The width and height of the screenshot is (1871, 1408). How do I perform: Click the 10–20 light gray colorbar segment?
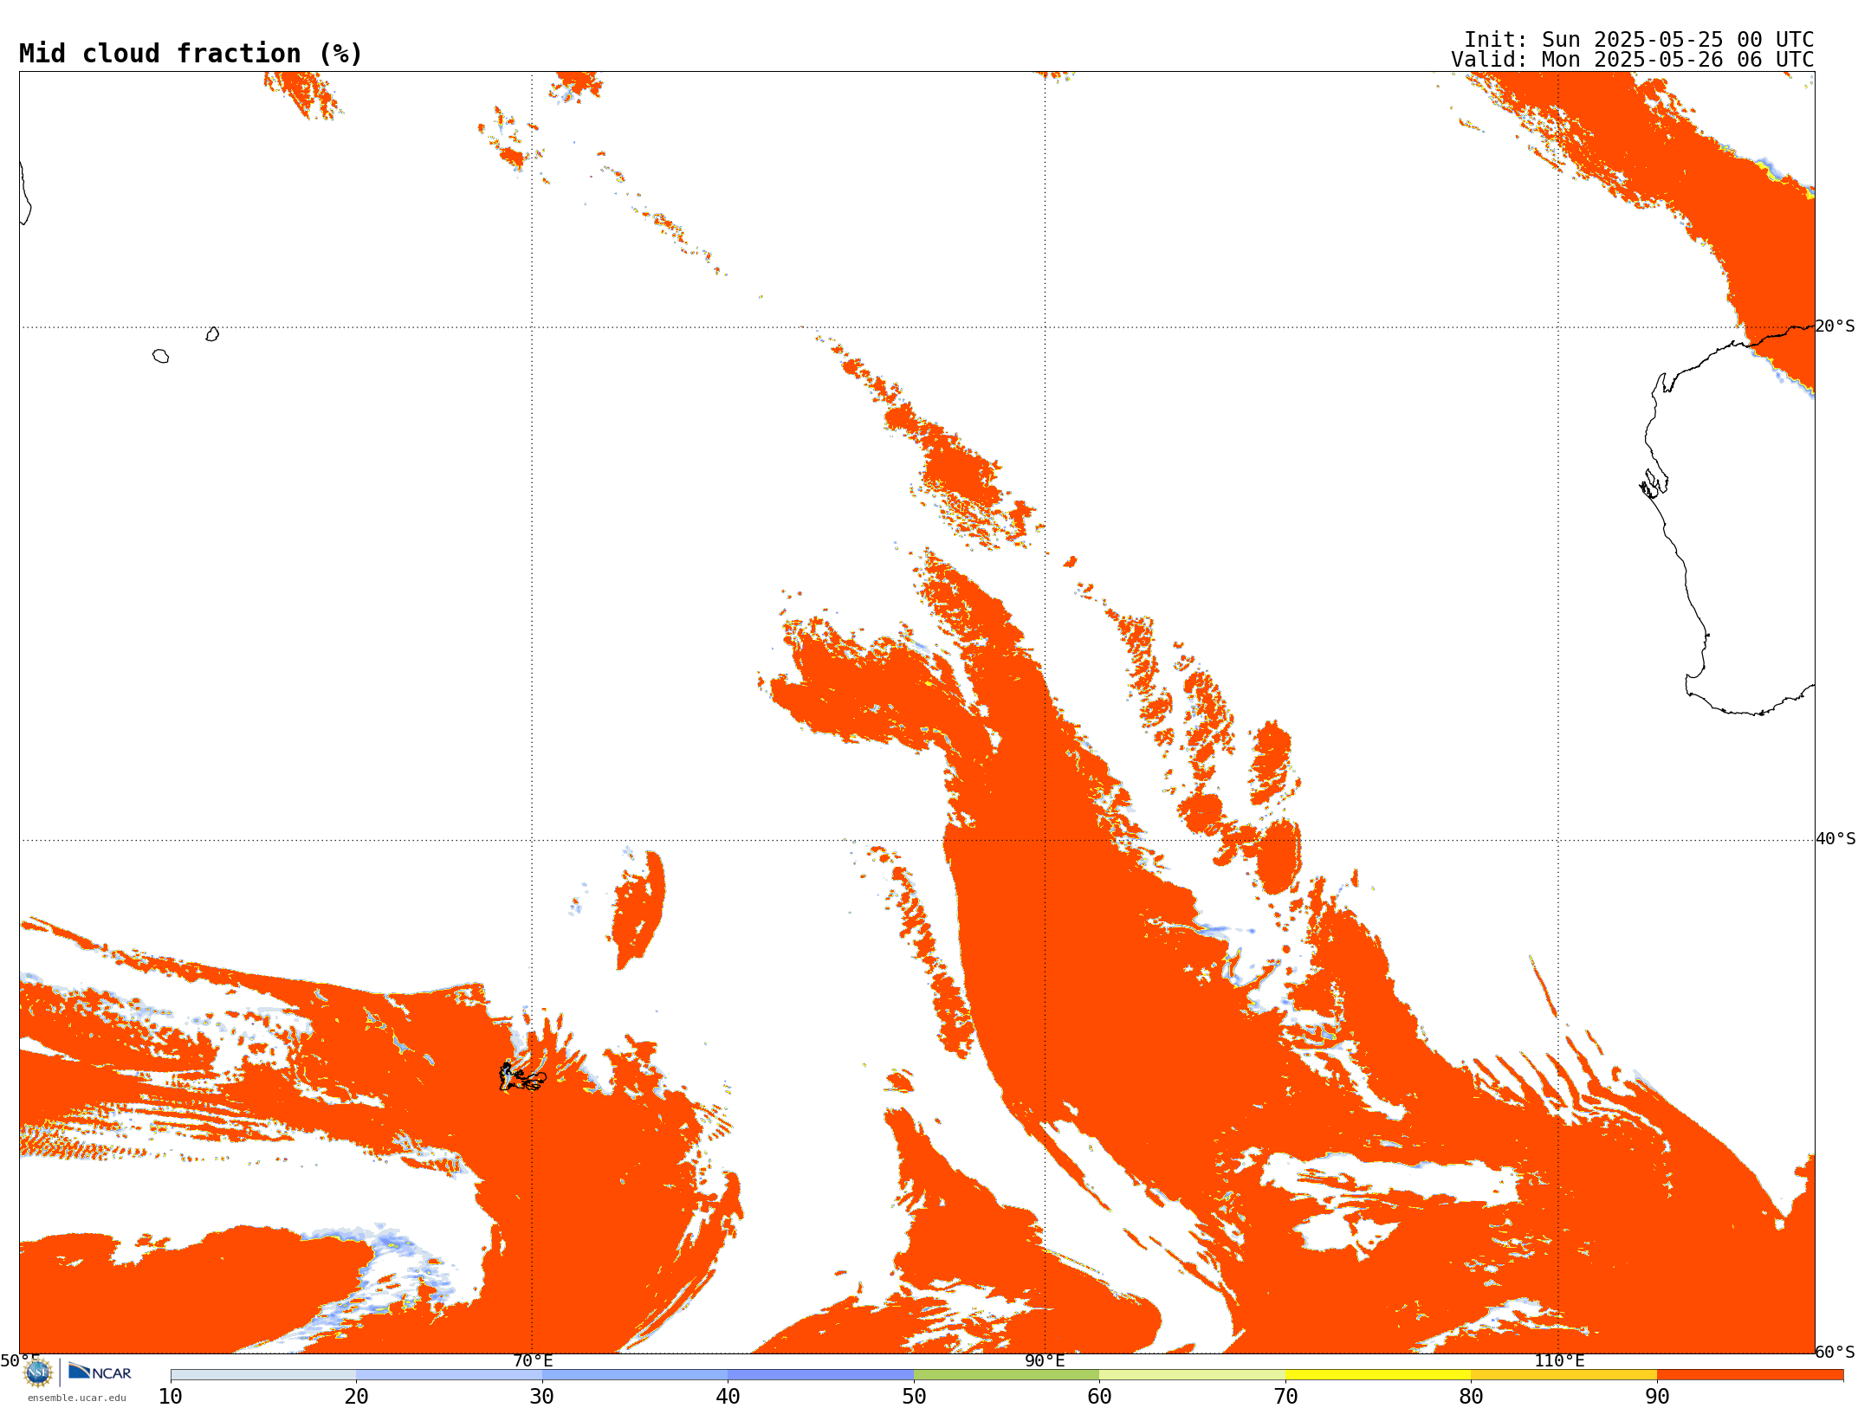pyautogui.click(x=263, y=1375)
